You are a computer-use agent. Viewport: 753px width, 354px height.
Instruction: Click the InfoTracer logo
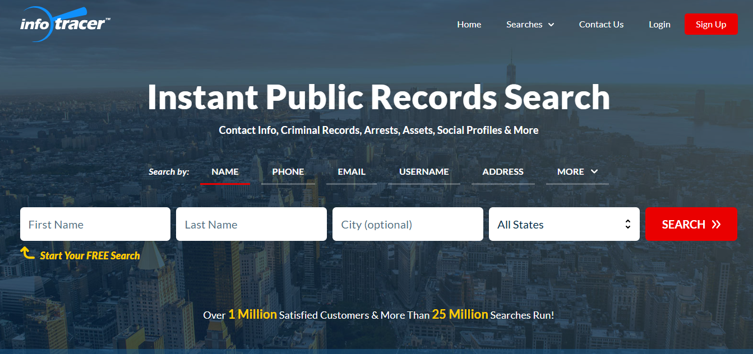pyautogui.click(x=64, y=24)
